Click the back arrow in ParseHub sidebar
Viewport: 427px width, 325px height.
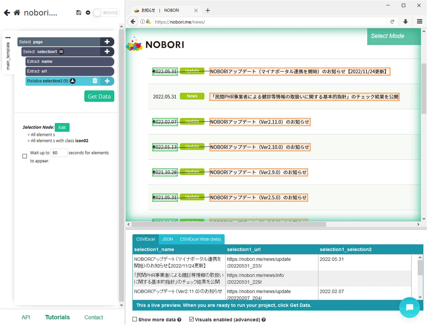tap(7, 13)
